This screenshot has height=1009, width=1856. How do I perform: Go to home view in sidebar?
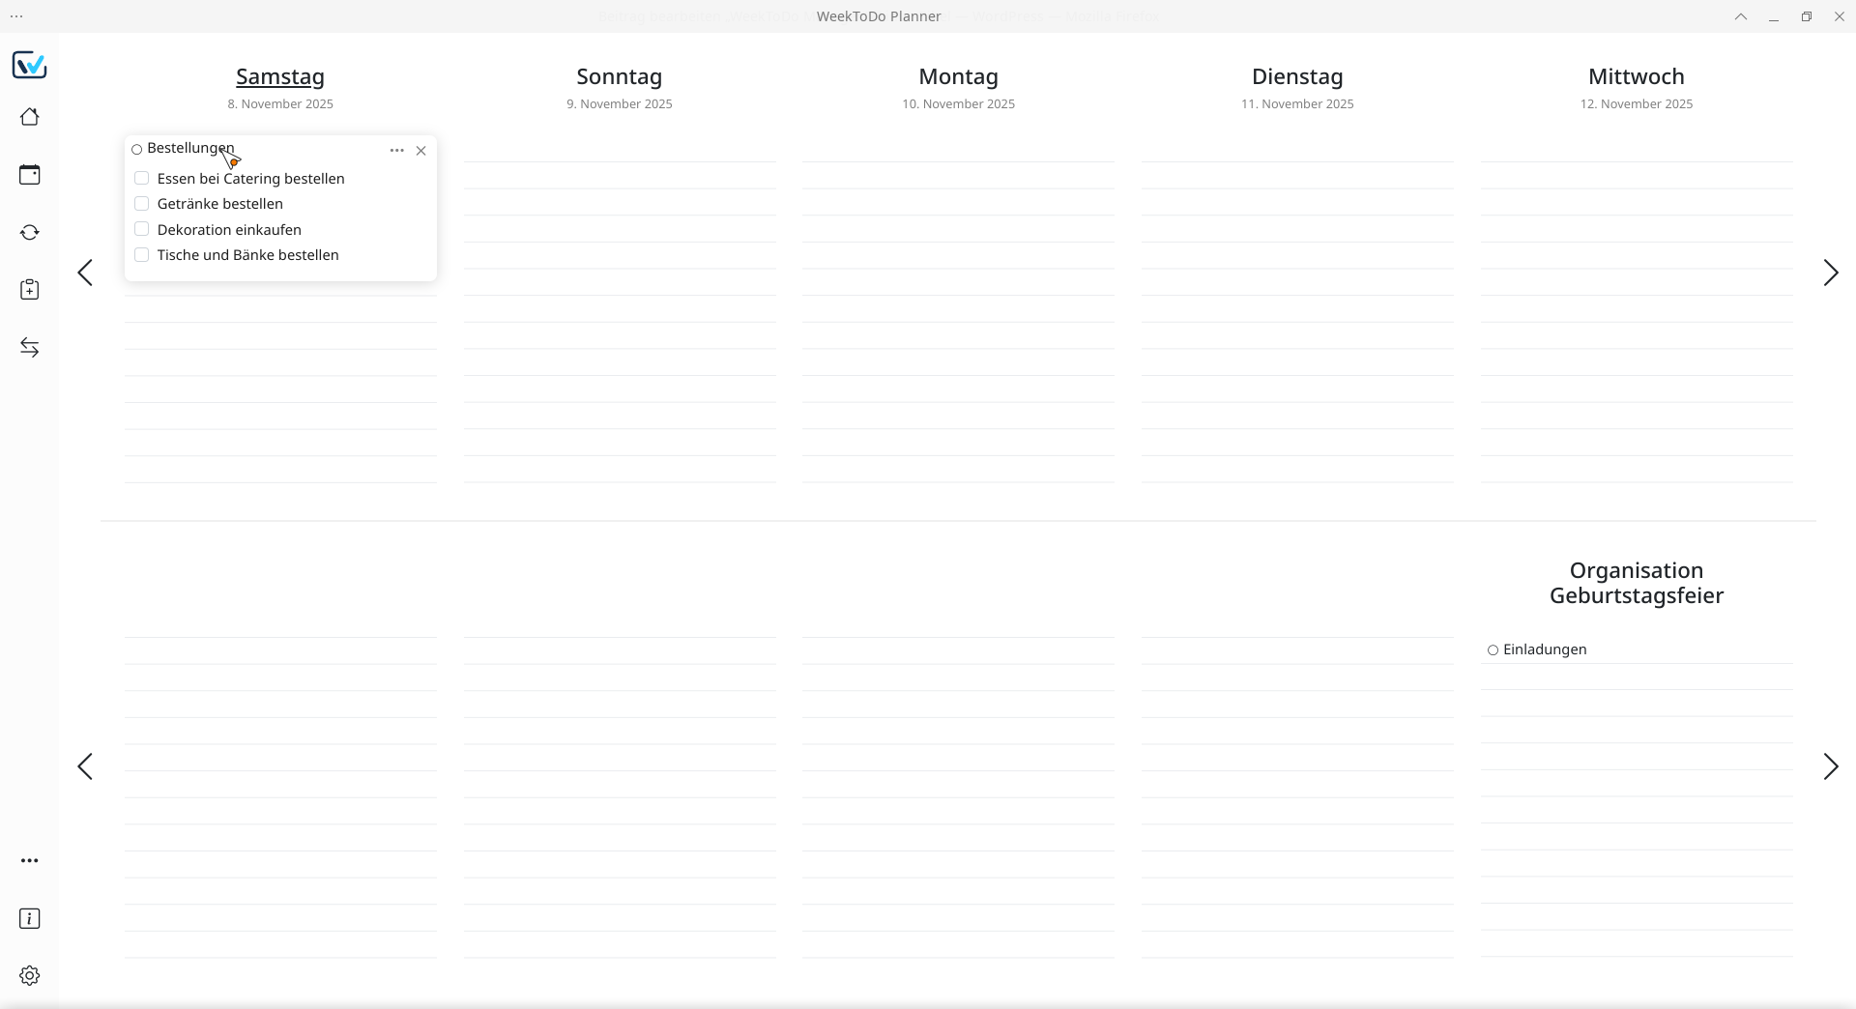[x=30, y=117]
